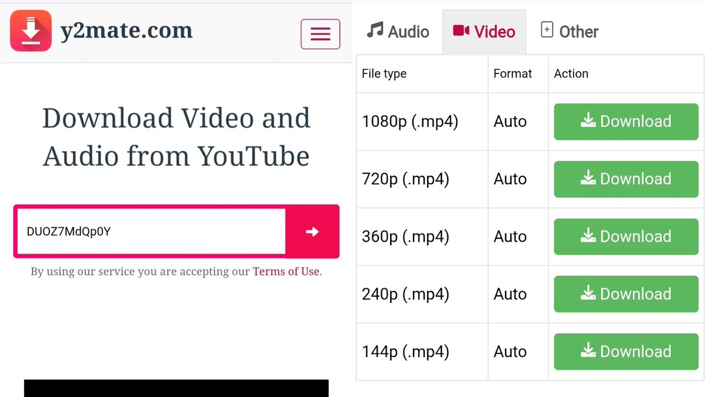706x397 pixels.
Task: Select the Video tab
Action: (484, 32)
